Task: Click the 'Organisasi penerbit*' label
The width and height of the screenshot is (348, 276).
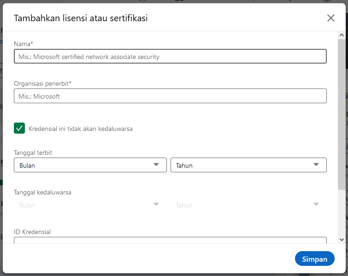Action: click(42, 84)
